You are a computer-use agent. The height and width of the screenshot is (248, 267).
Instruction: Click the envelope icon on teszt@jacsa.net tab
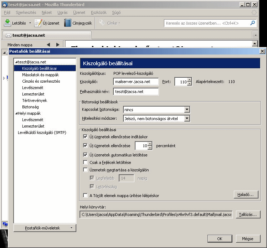8,35
